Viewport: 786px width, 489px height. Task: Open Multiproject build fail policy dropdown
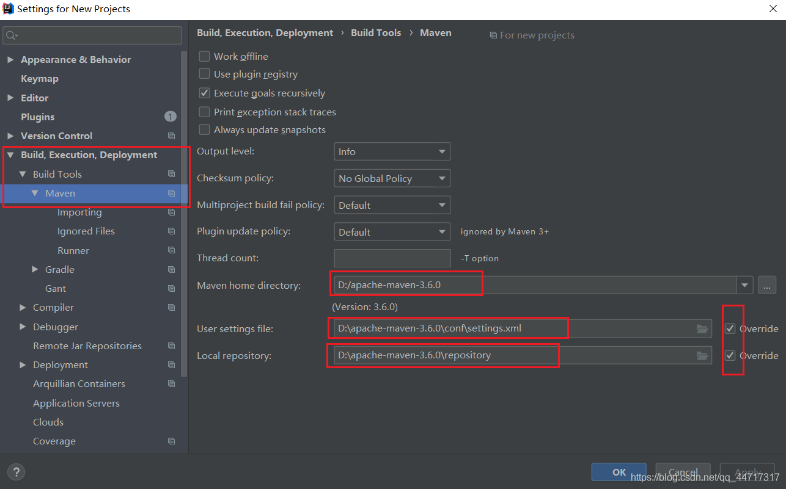click(392, 205)
